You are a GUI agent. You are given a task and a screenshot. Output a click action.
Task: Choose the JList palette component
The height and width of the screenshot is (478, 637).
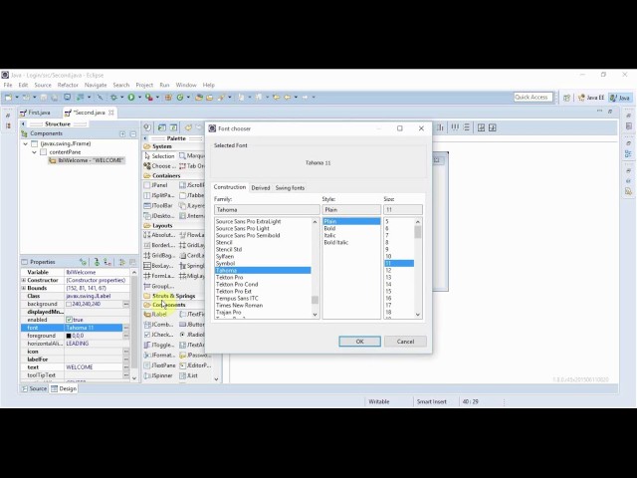[x=189, y=375]
